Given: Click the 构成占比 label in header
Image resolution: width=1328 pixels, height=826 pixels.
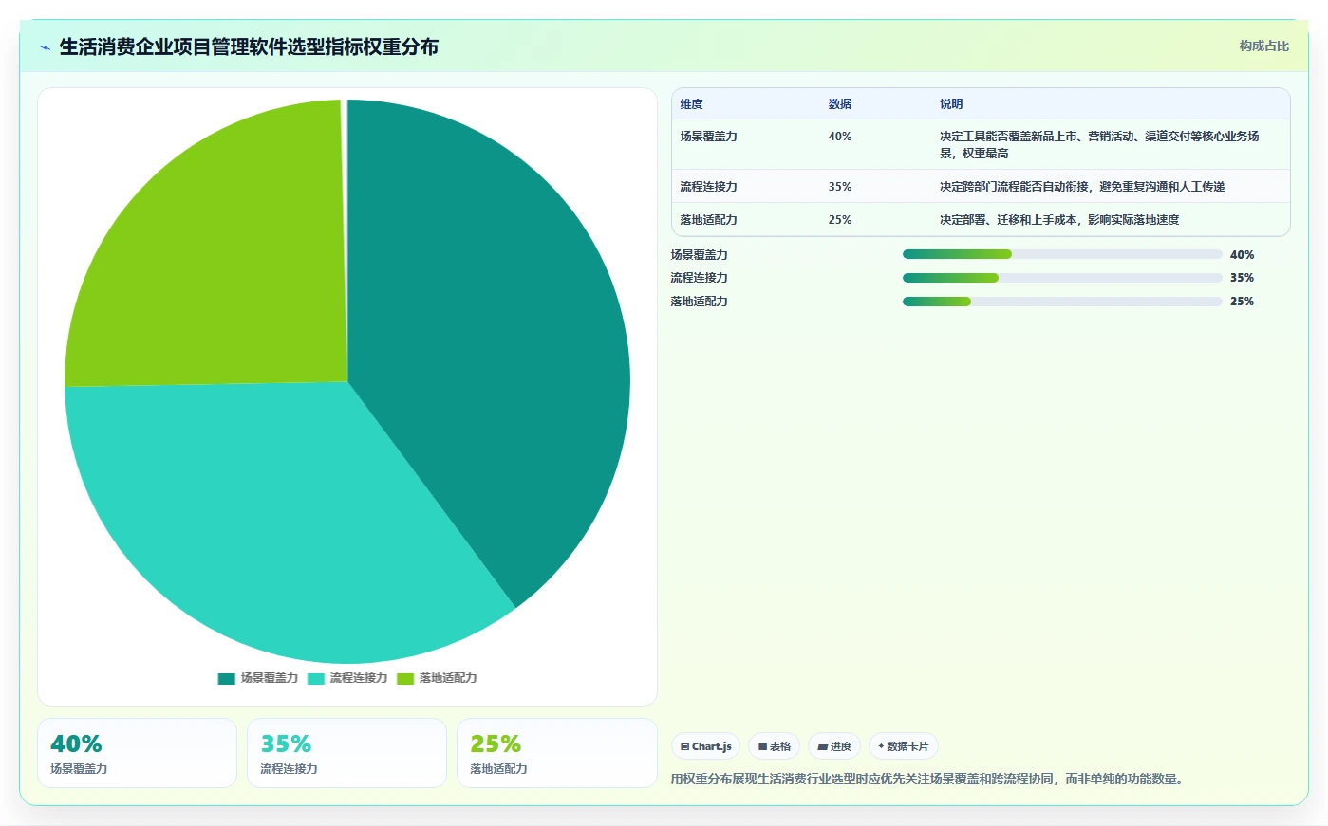Looking at the screenshot, I should (1263, 46).
